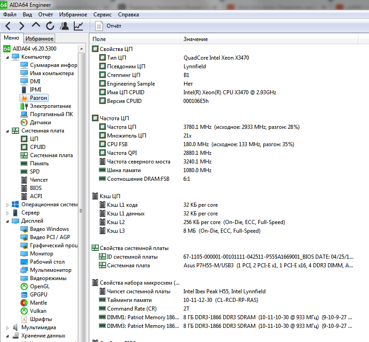Screen dimensions: 369x342
Task: Click the Mantle red sphere icon
Action: pos(24,303)
